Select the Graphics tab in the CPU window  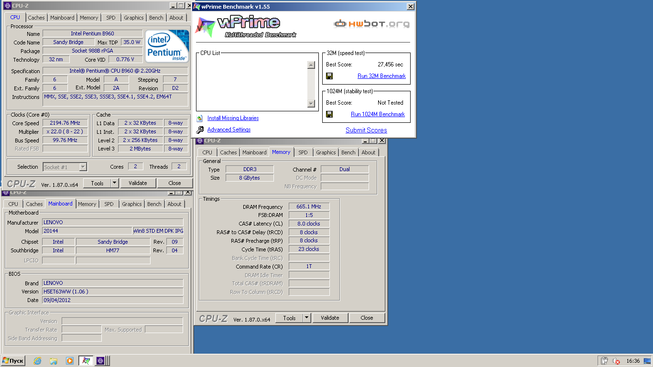[134, 18]
